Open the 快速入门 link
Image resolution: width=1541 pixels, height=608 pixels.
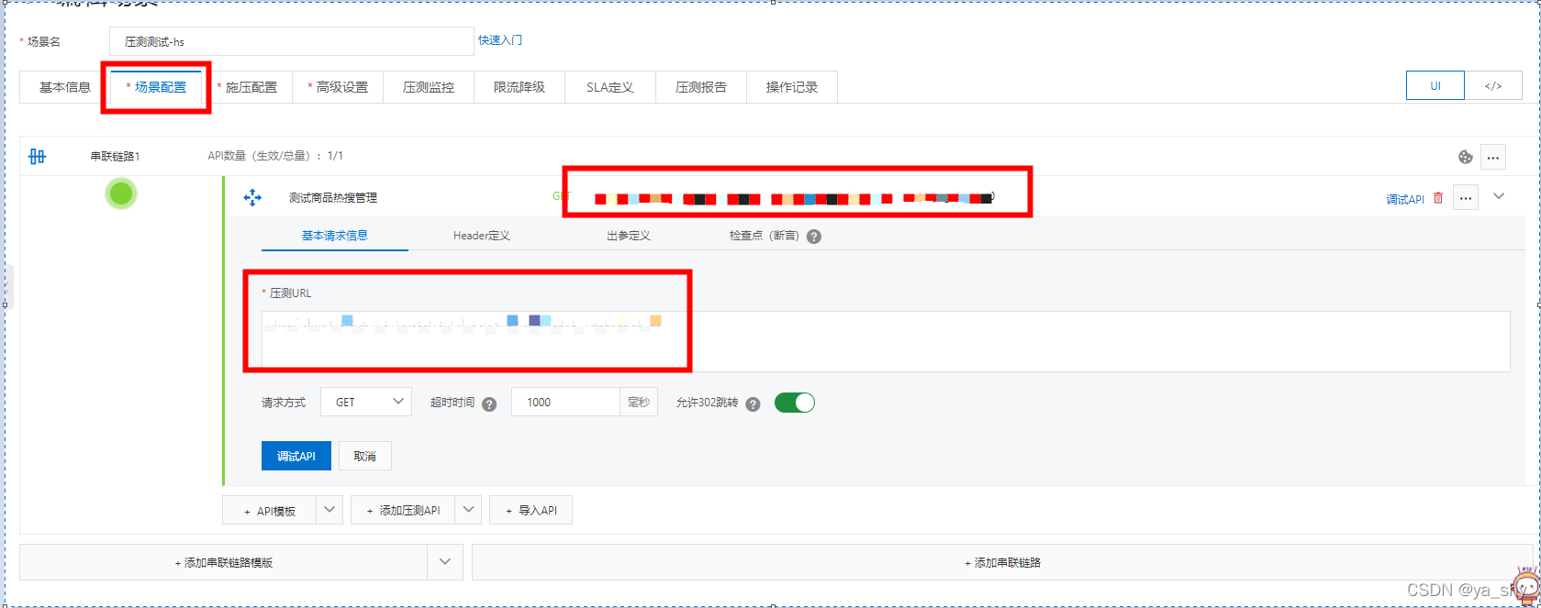pos(500,40)
